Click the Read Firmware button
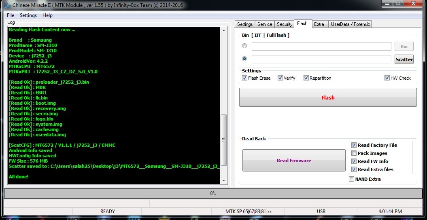This screenshot has width=427, height=220. [294, 161]
